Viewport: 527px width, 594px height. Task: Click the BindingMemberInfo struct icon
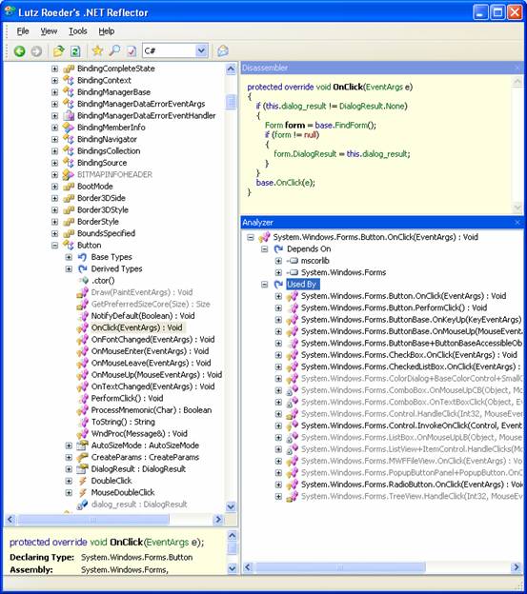[x=69, y=128]
